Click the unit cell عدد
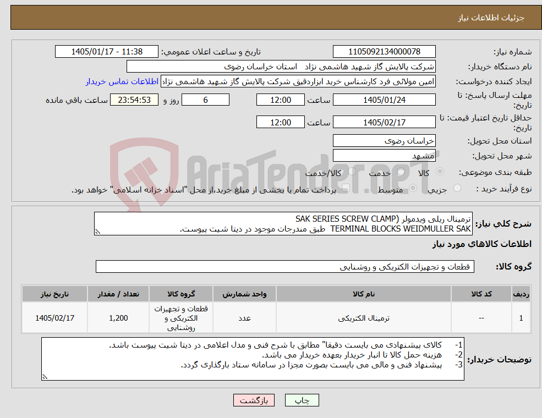The height and width of the screenshot is (418, 542). [x=244, y=318]
